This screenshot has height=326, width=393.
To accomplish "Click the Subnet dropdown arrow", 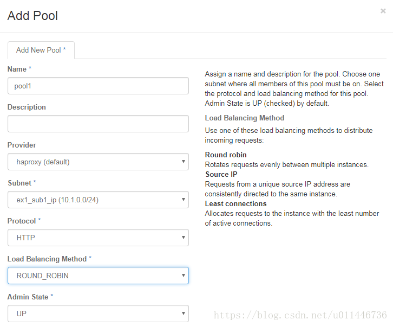I will (183, 200).
